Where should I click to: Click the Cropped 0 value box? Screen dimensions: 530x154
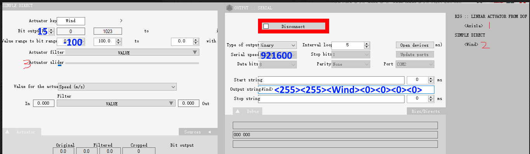139,151
